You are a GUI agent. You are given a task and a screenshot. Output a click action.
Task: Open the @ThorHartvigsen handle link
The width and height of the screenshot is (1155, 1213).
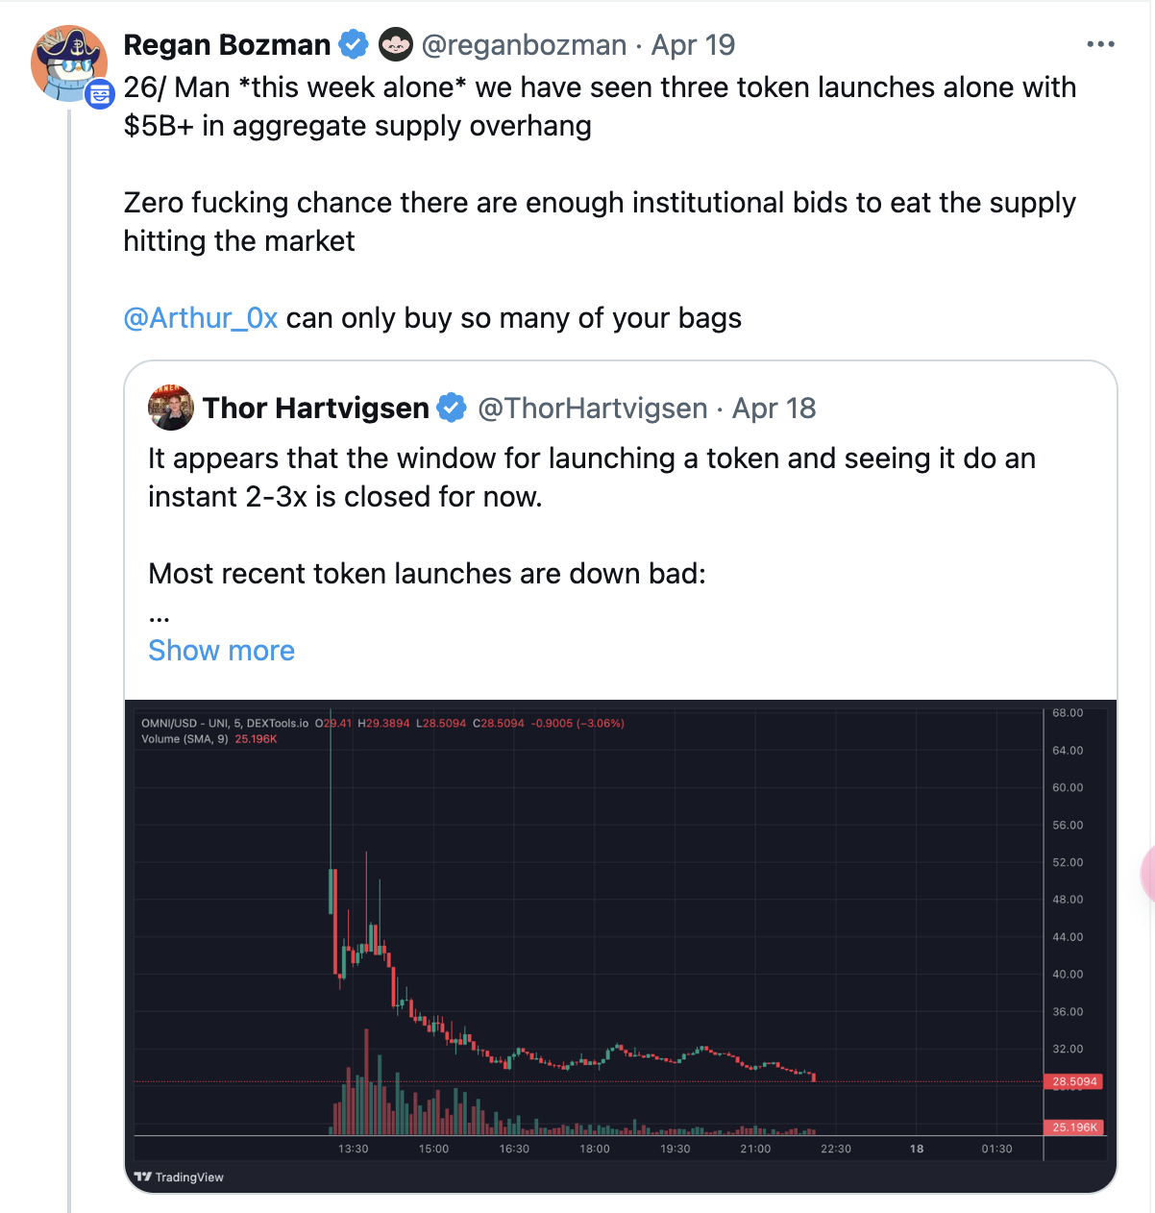click(x=593, y=408)
